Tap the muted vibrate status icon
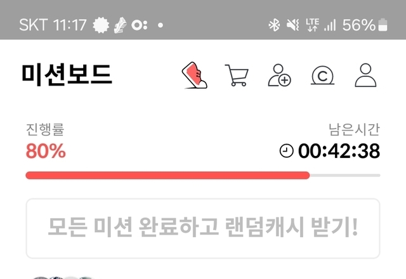The height and width of the screenshot is (279, 406). [293, 25]
